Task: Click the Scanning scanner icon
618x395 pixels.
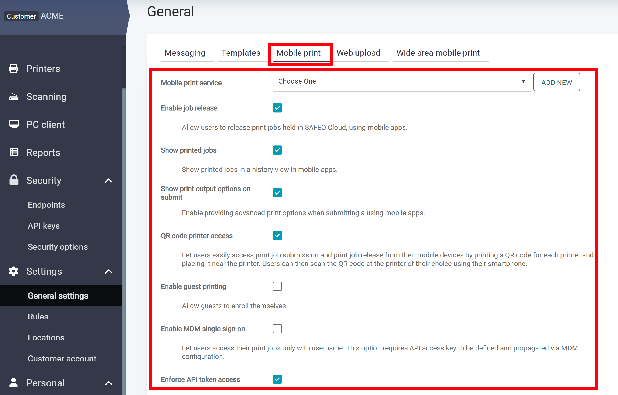Action: coord(13,97)
